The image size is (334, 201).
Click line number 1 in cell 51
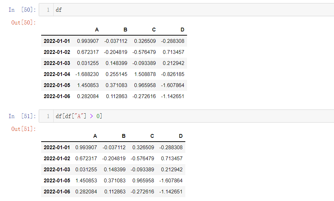[48, 116]
